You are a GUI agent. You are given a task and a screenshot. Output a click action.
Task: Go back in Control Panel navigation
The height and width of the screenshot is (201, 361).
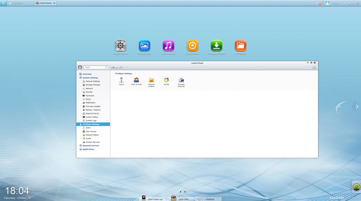[114, 67]
